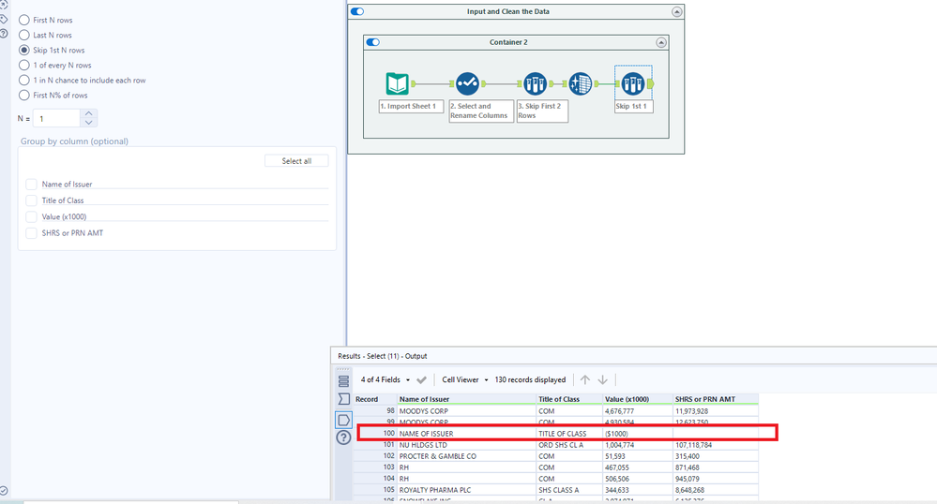The height and width of the screenshot is (504, 937).
Task: Click the Title of Class column header
Action: pyautogui.click(x=569, y=399)
